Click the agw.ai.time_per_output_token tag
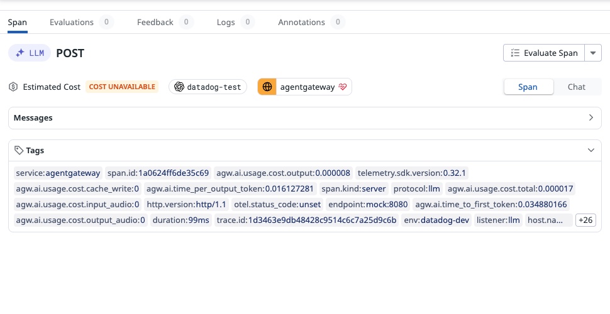Image resolution: width=610 pixels, height=314 pixels. [x=230, y=189]
